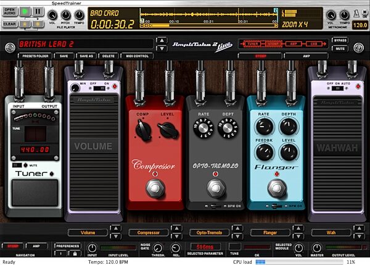
Task: Open MIDI Control settings
Action: coord(138,56)
